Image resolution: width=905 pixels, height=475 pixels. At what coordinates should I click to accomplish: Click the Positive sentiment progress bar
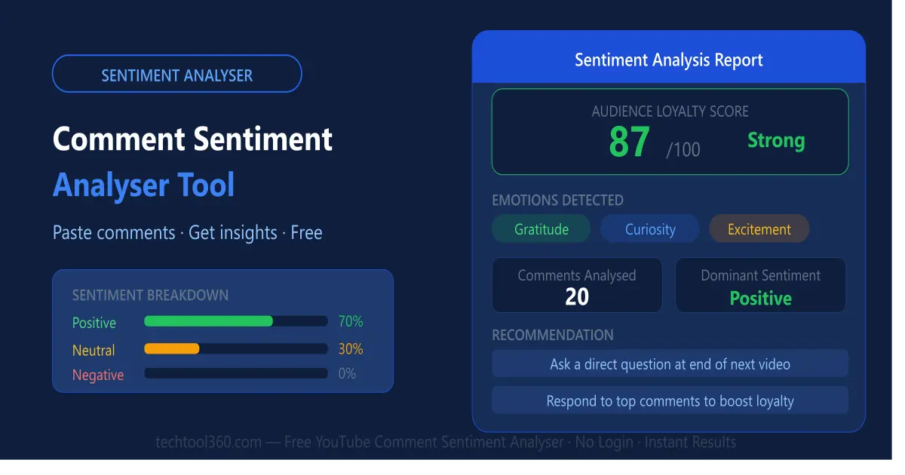click(x=235, y=321)
